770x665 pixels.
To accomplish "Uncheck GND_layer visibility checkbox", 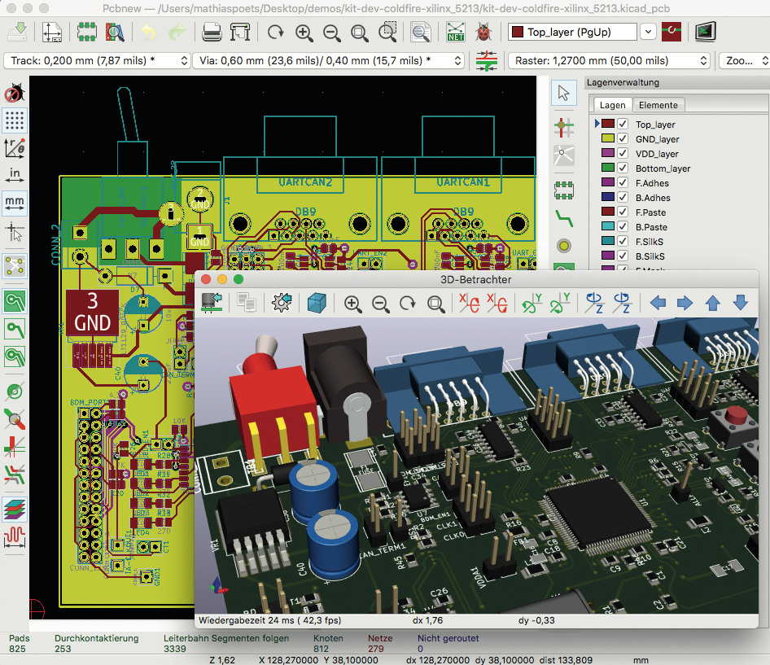I will 623,139.
